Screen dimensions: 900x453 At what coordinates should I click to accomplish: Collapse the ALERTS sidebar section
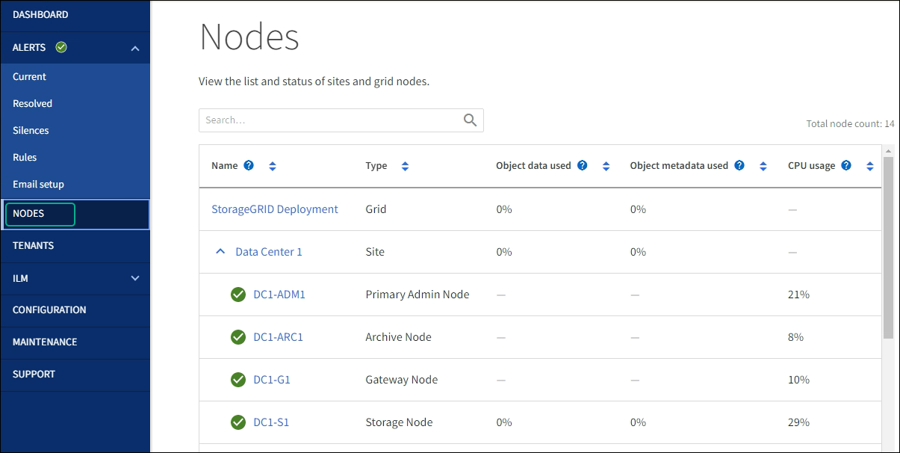(x=135, y=49)
